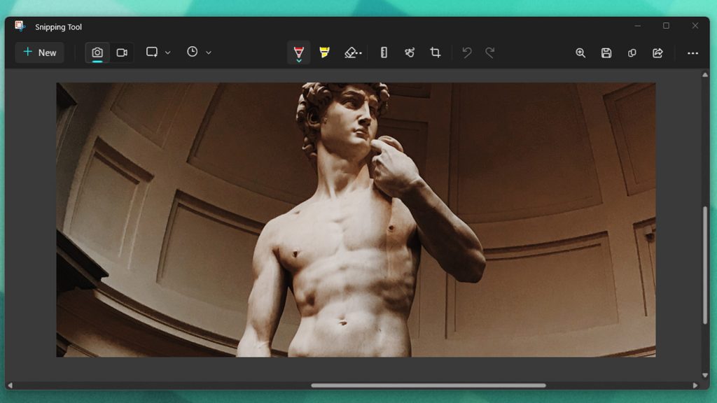Zoom into the screenshot
The height and width of the screenshot is (403, 717).
(580, 52)
